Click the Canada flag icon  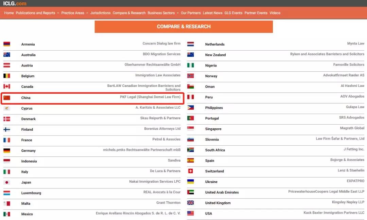pyautogui.click(x=7, y=87)
